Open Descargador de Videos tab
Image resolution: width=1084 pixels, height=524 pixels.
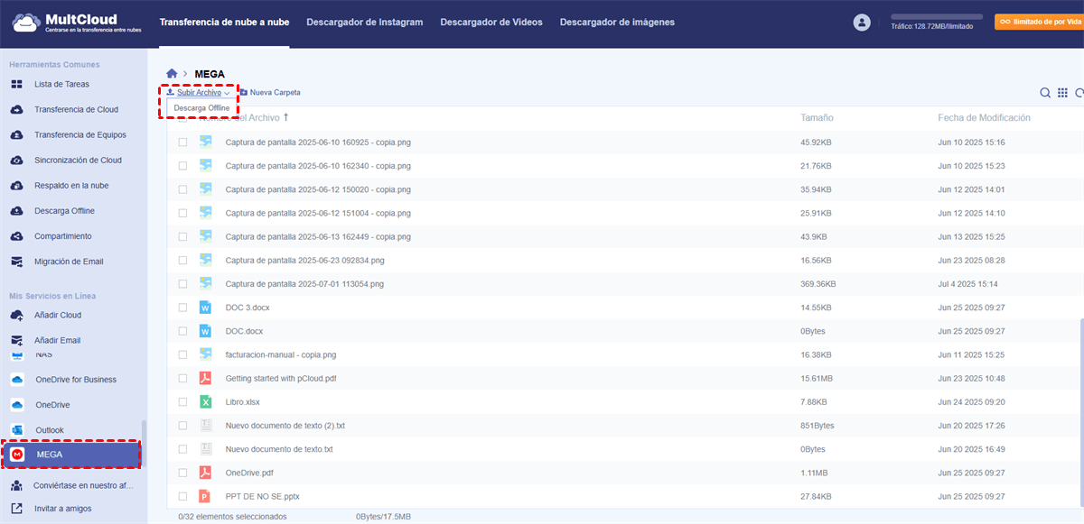point(491,23)
